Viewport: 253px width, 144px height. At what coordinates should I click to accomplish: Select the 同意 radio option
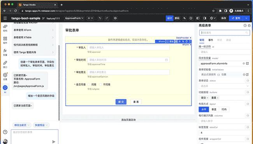[89, 84]
